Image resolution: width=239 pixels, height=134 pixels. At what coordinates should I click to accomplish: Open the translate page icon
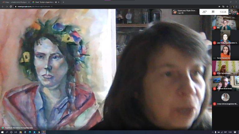click(x=223, y=7)
